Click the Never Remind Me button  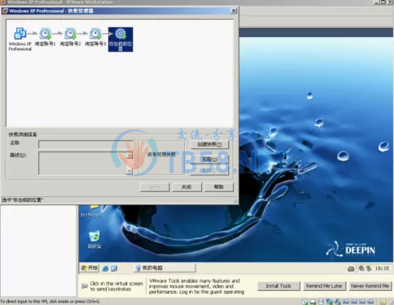370,286
